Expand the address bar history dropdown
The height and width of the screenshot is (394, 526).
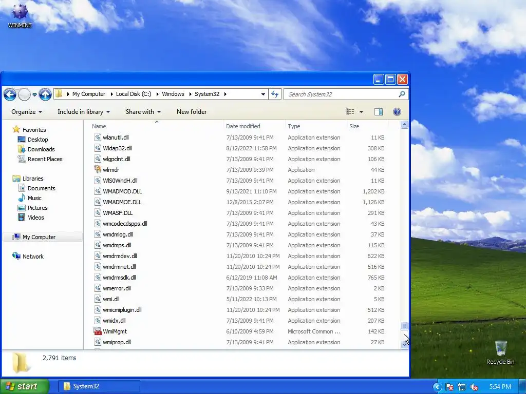click(x=263, y=94)
